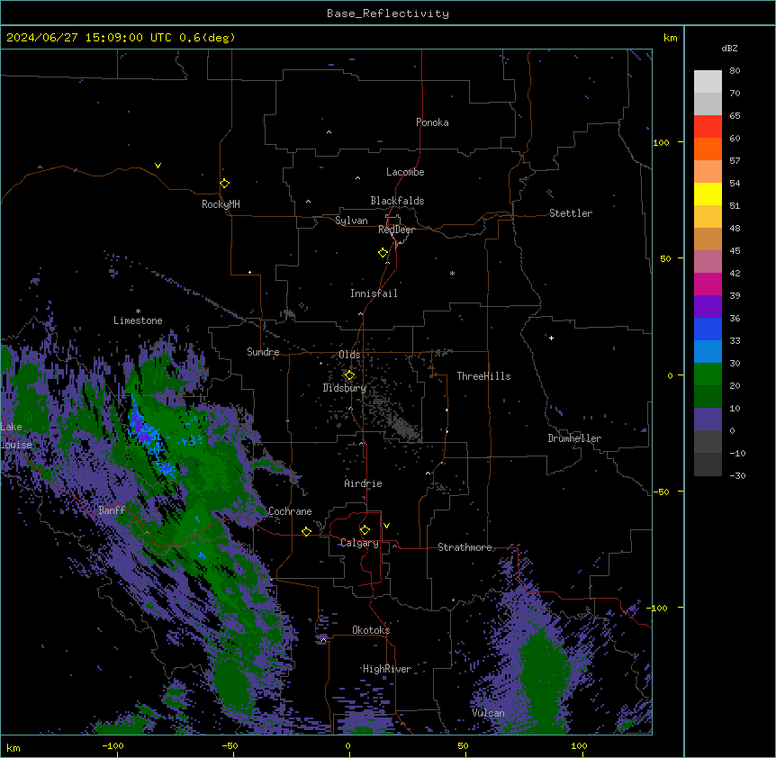Pick the bright blue 33–36 dBZ swatch
Viewport: 776px width, 758px height.
pyautogui.click(x=708, y=329)
